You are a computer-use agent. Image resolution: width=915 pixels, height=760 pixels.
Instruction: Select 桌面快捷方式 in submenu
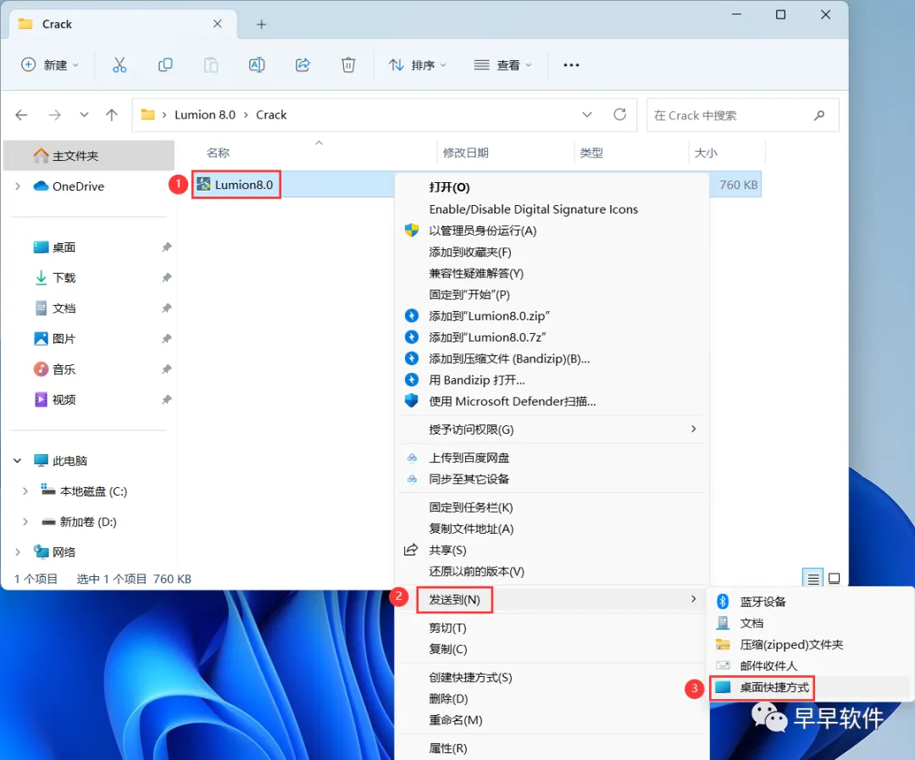pos(811,687)
